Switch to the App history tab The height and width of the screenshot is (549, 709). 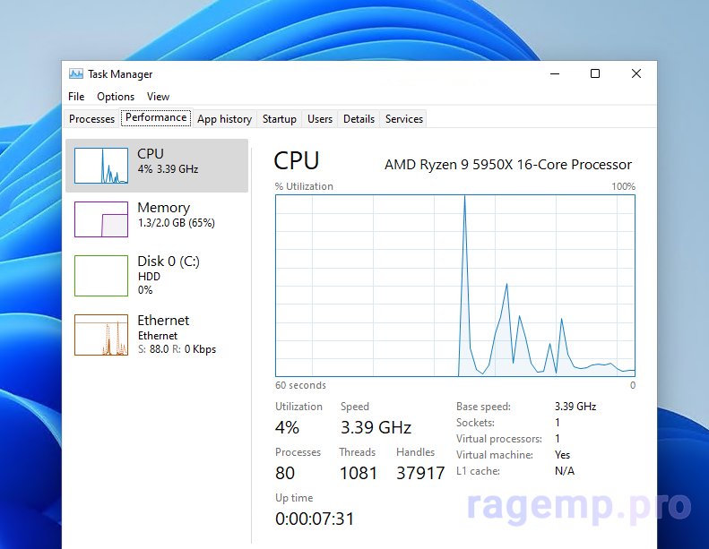224,119
